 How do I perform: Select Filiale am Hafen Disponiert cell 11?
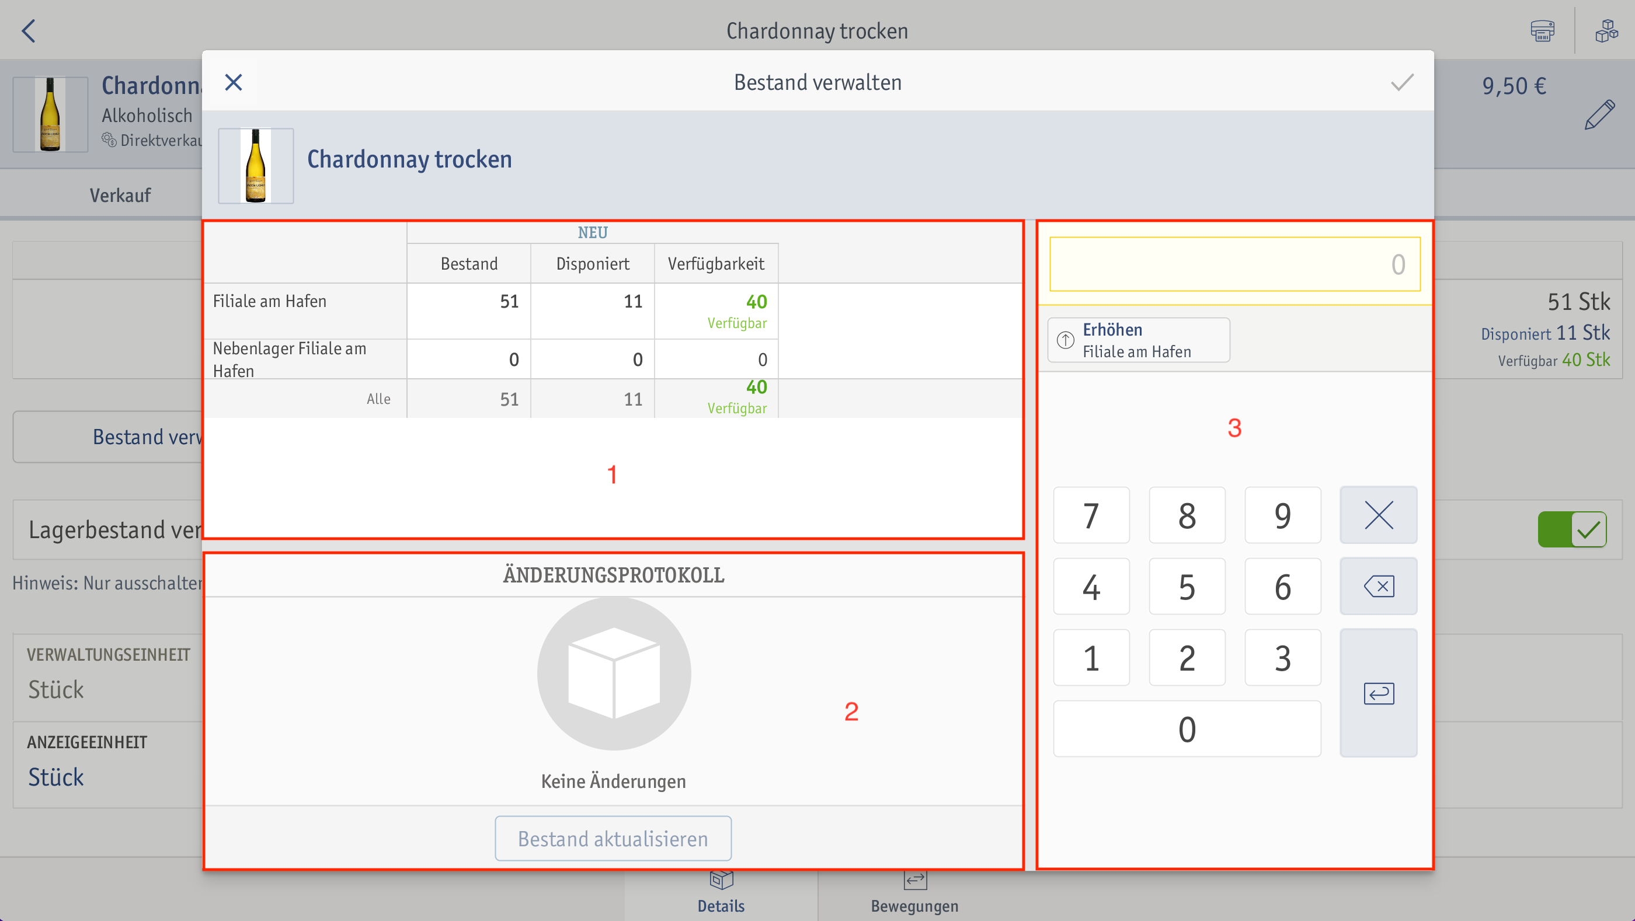[593, 311]
